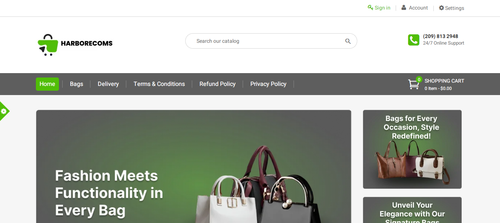The height and width of the screenshot is (223, 500).
Task: Click the Fashion Meets Functionality hero banner
Action: pyautogui.click(x=194, y=167)
